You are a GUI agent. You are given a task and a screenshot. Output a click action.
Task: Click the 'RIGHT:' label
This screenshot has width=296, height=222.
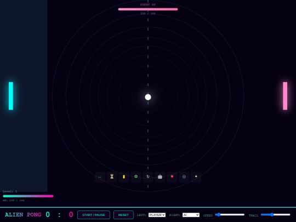tap(175, 215)
